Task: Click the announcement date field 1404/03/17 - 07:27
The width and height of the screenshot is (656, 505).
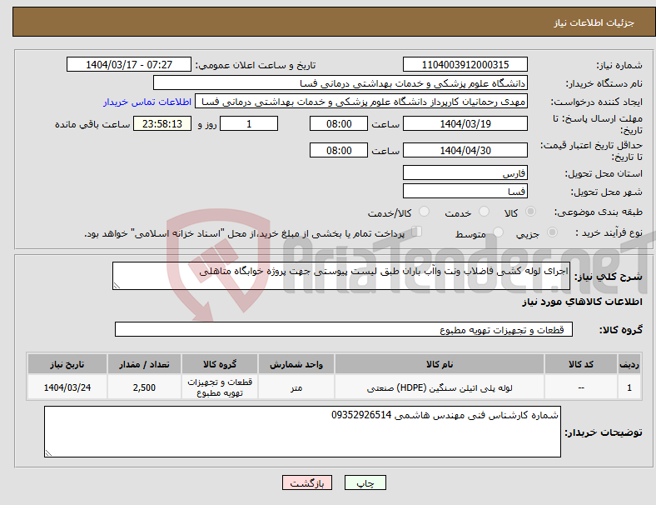Action: tap(129, 64)
